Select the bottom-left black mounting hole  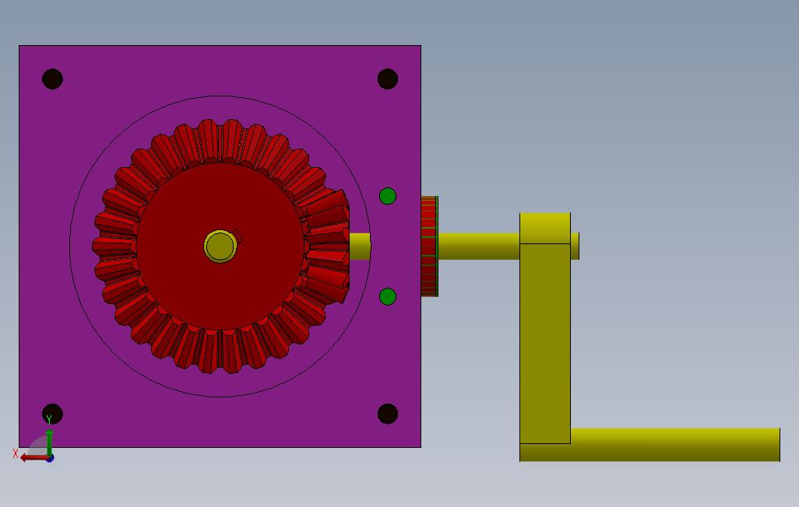(x=52, y=414)
